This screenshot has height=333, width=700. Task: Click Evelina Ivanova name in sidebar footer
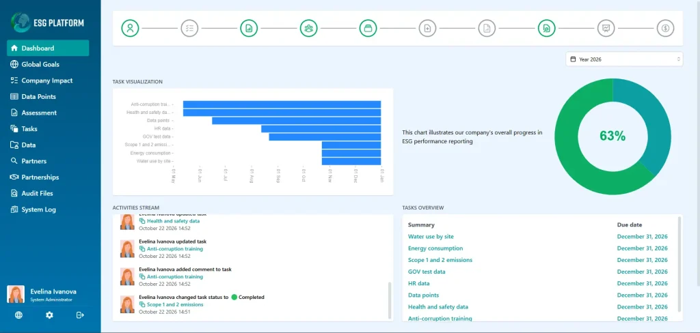pyautogui.click(x=53, y=291)
